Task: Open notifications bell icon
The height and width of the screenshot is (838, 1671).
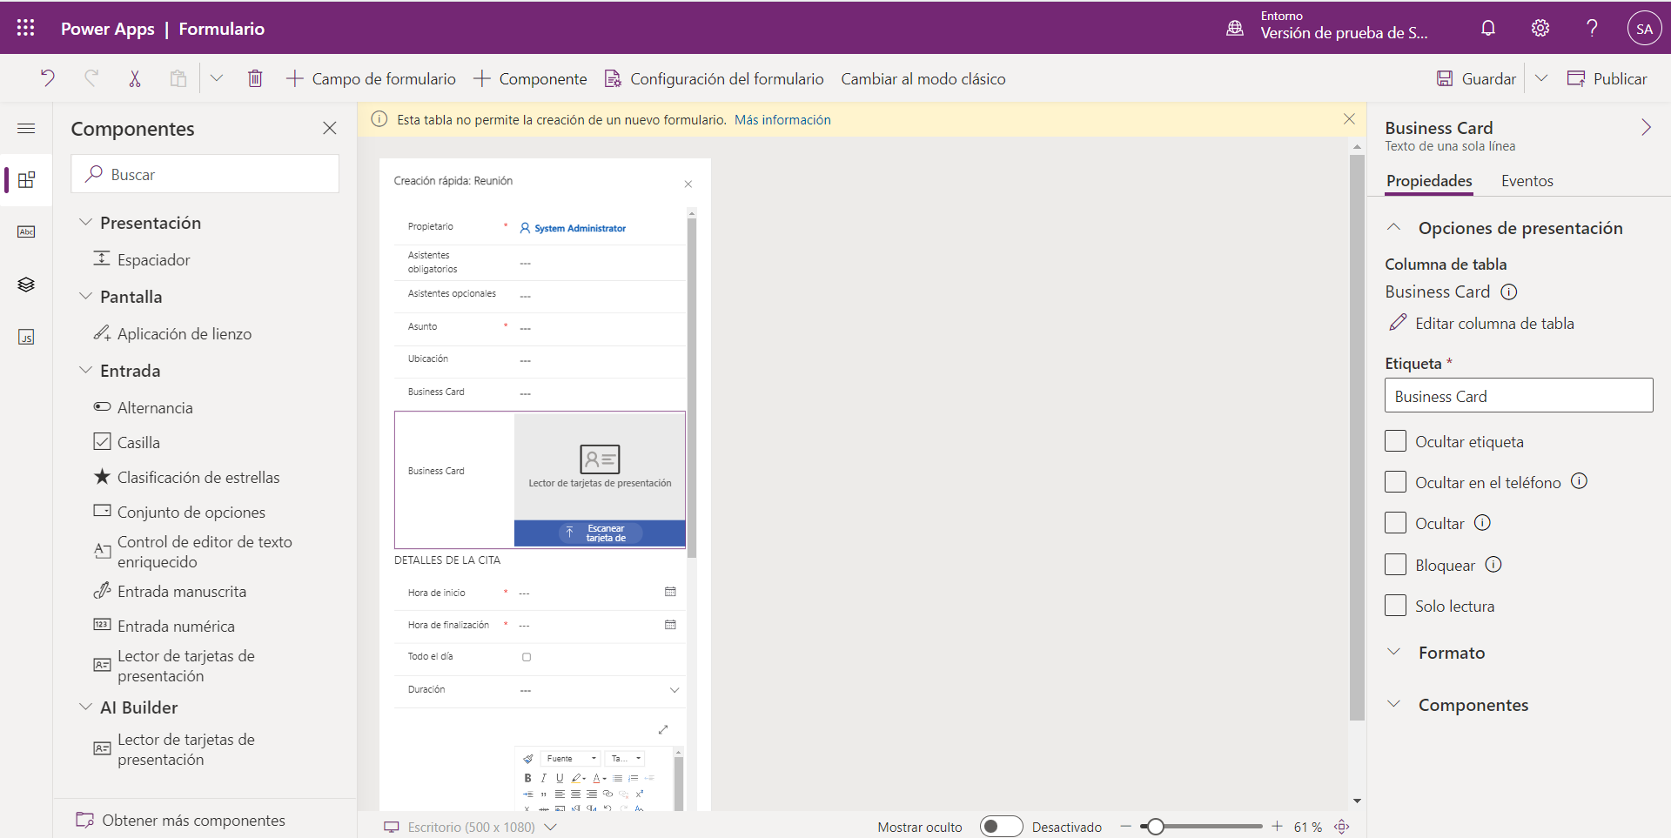Action: tap(1488, 28)
